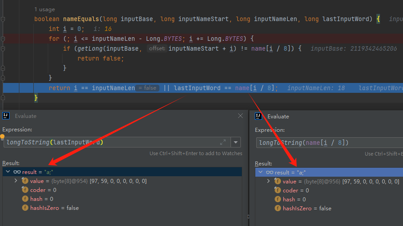
Task: Select field icon for right hash = 0
Action: pos(277,200)
